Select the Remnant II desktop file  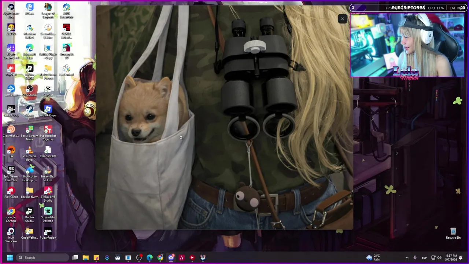pos(48,152)
